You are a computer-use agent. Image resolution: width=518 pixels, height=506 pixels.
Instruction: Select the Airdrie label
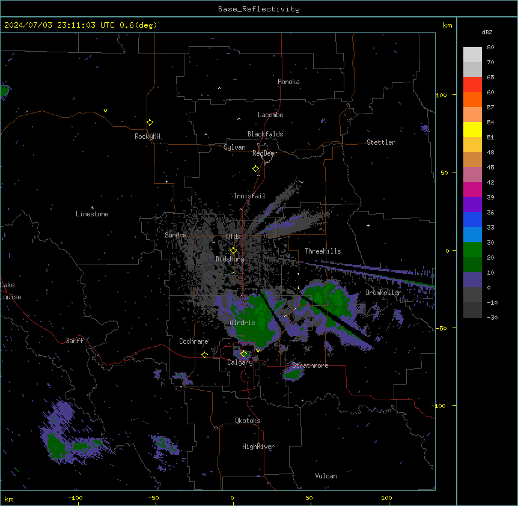pos(242,323)
